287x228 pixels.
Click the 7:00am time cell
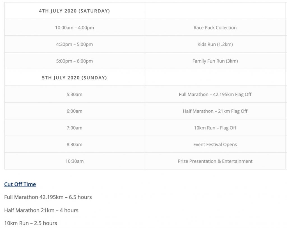(75, 128)
